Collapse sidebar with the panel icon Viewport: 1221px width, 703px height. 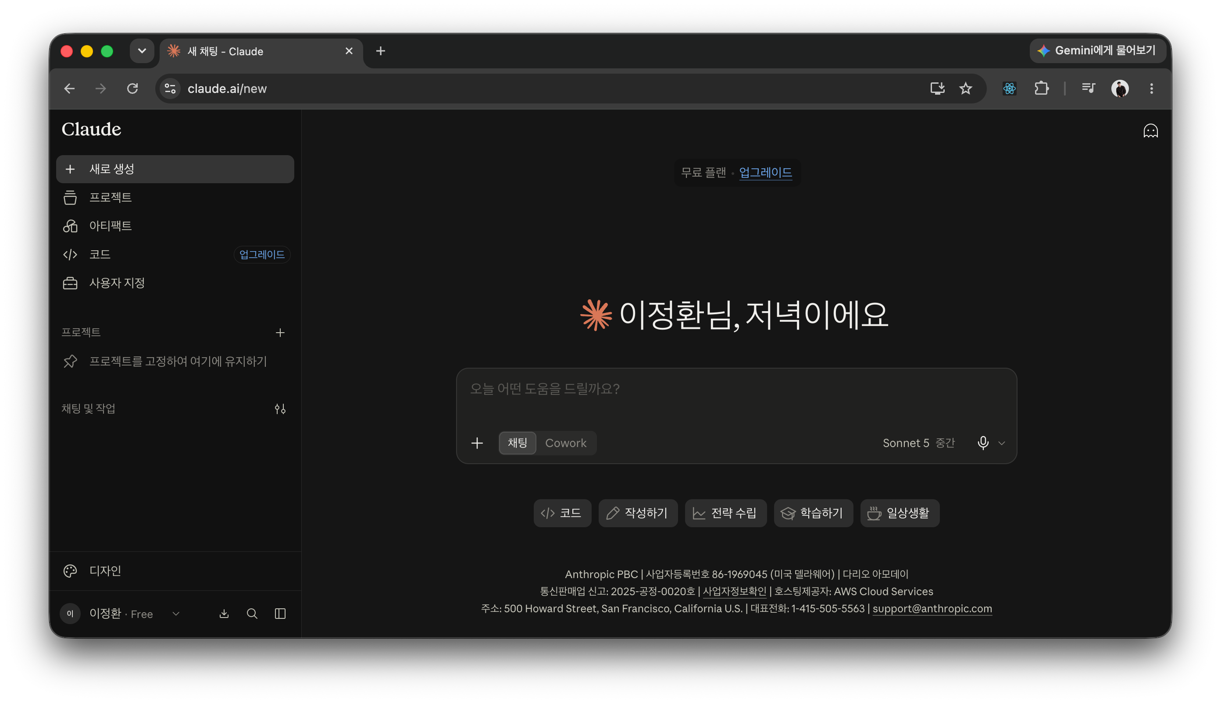click(x=280, y=614)
